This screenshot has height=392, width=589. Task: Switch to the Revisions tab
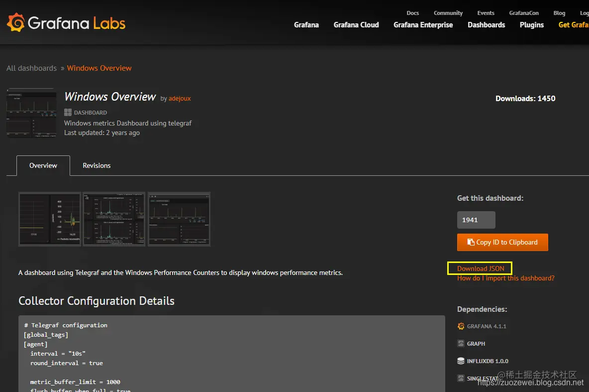(x=97, y=165)
